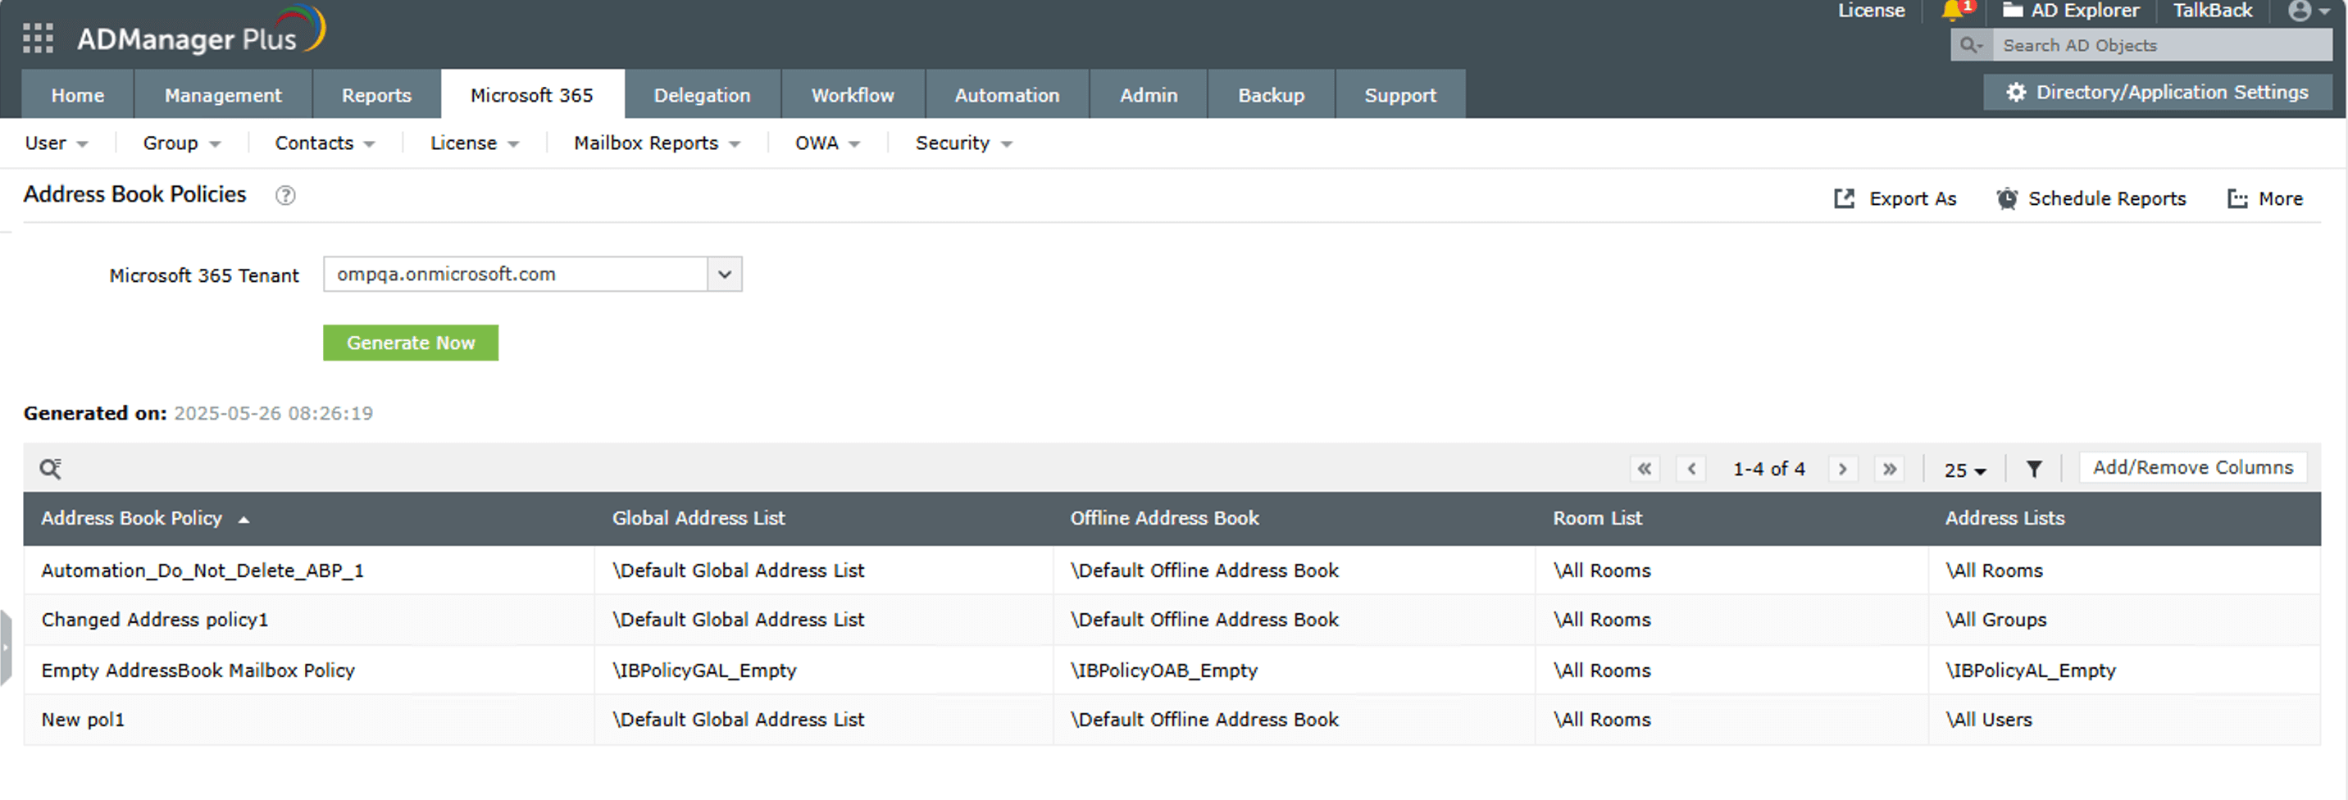The height and width of the screenshot is (800, 2348).
Task: Open the rows-per-page 25 dropdown
Action: (x=1964, y=470)
